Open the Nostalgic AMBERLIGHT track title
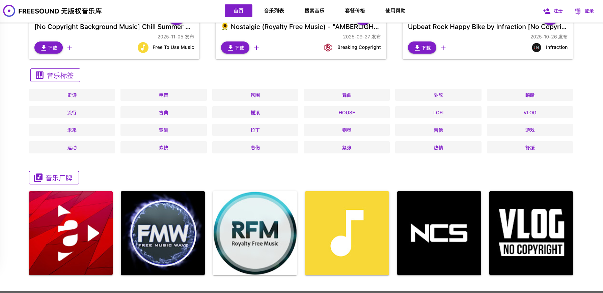This screenshot has height=293, width=603. [300, 27]
